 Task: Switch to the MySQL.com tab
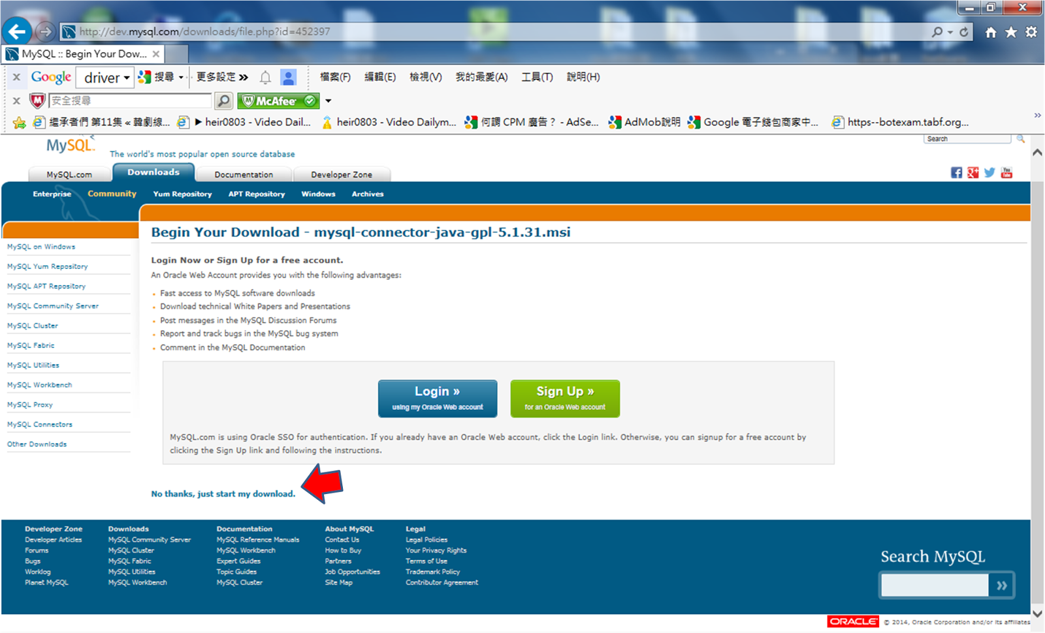pyautogui.click(x=69, y=174)
